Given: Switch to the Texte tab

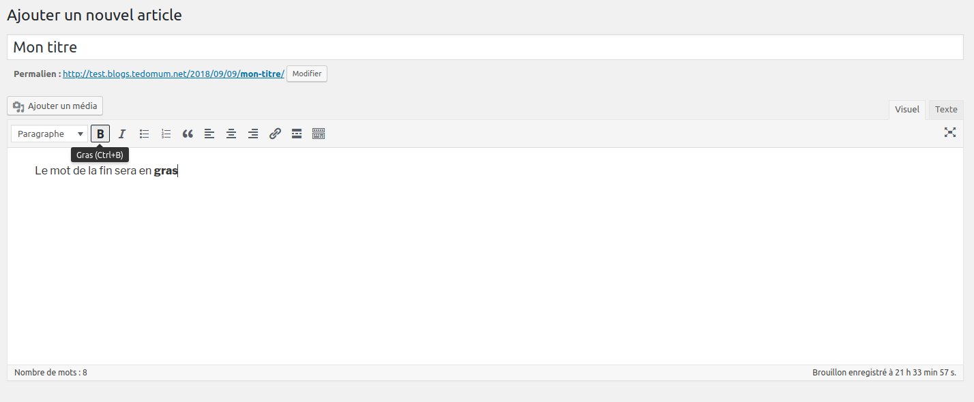Looking at the screenshot, I should [x=945, y=110].
